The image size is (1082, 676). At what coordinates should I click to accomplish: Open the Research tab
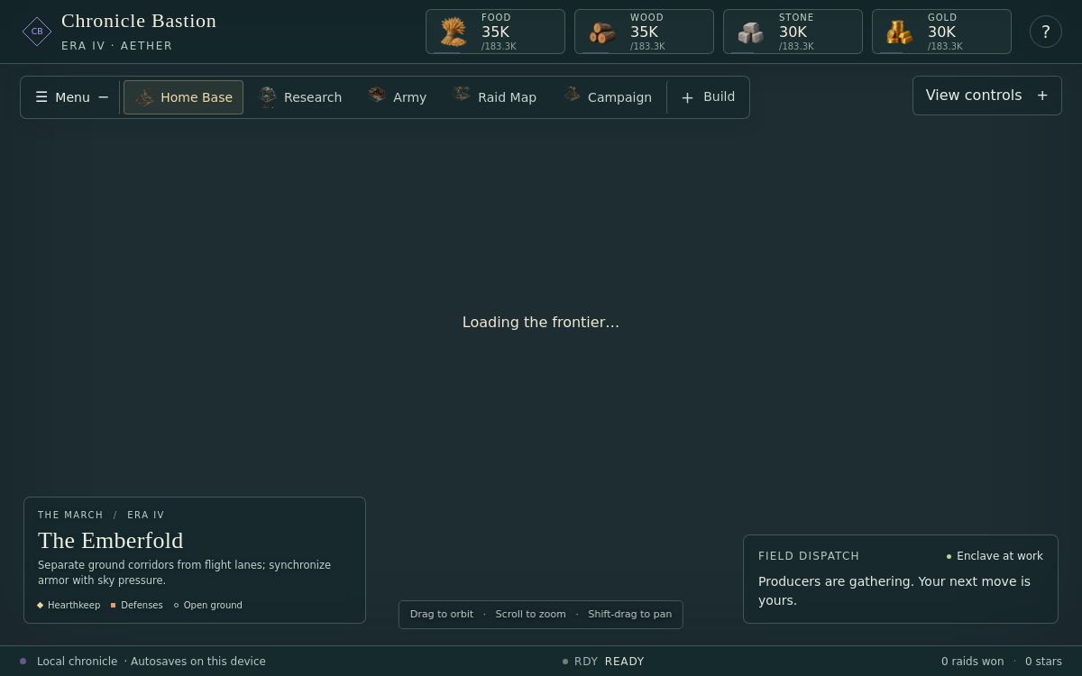tap(300, 97)
